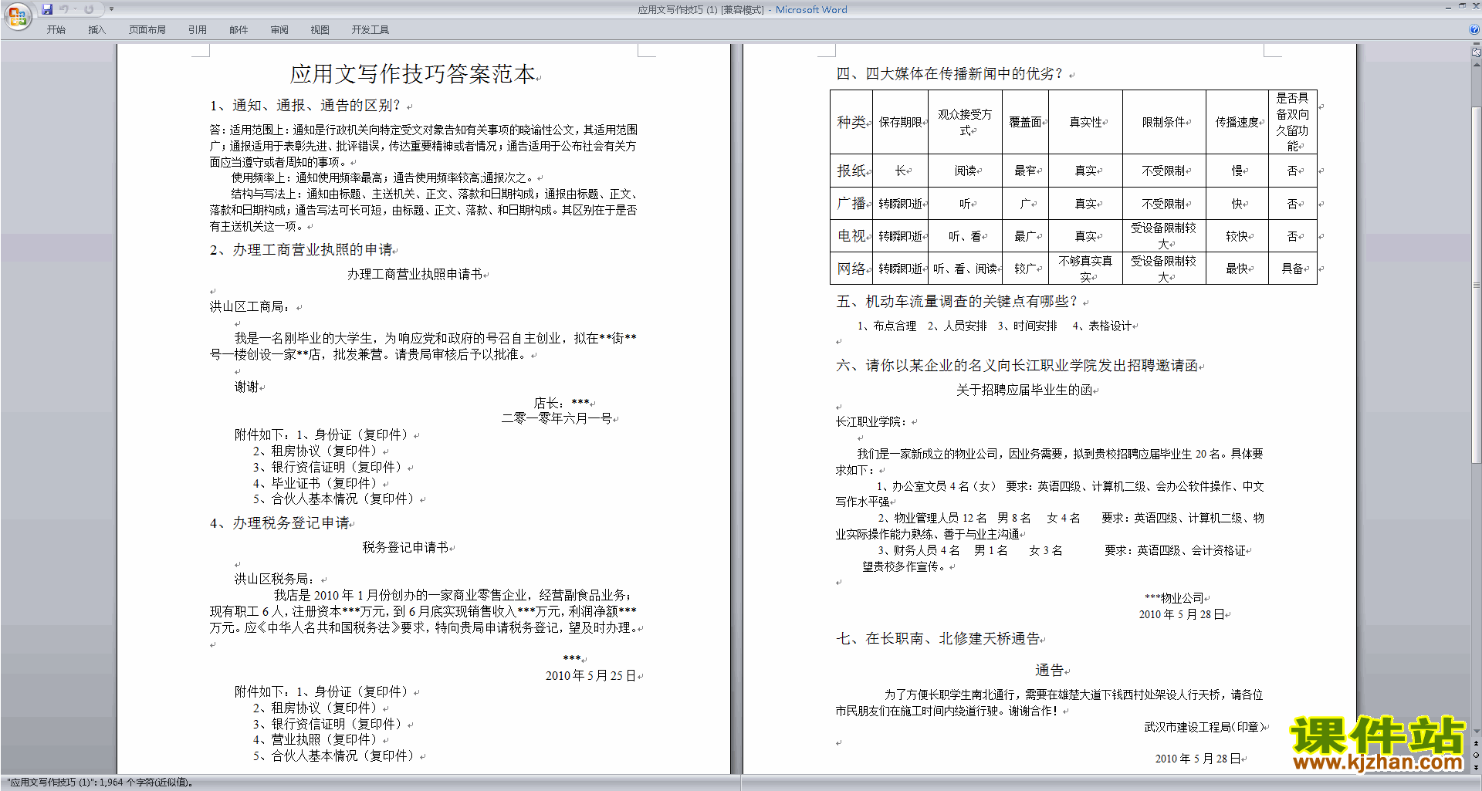This screenshot has width=1482, height=791.
Task: Click the salutation 洪山区税务局：
Action: [275, 579]
